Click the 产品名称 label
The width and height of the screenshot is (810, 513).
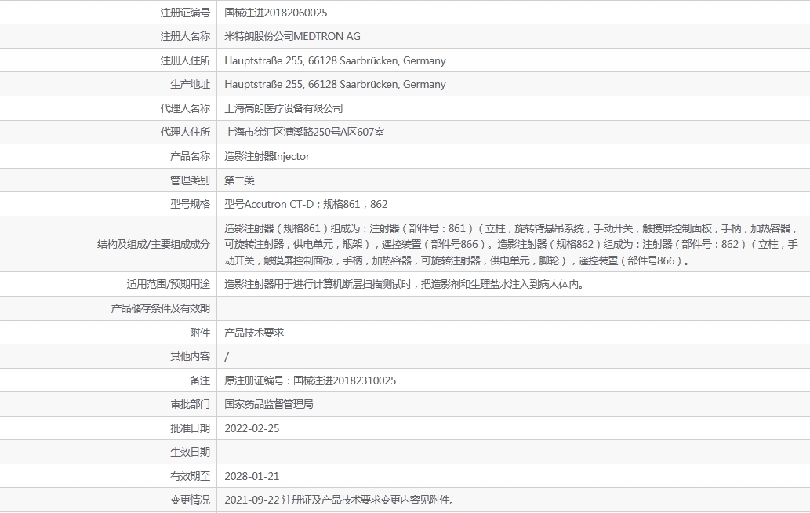(x=190, y=157)
